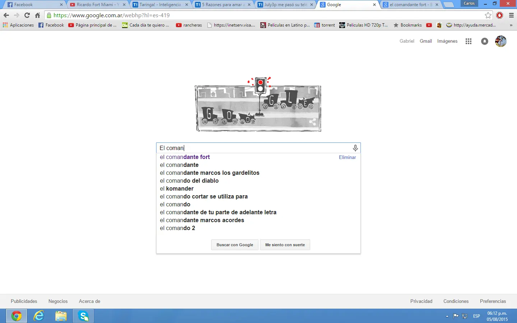Open the animated traffic light Google doodle
Screen dimensions: 517x323
(x=258, y=104)
